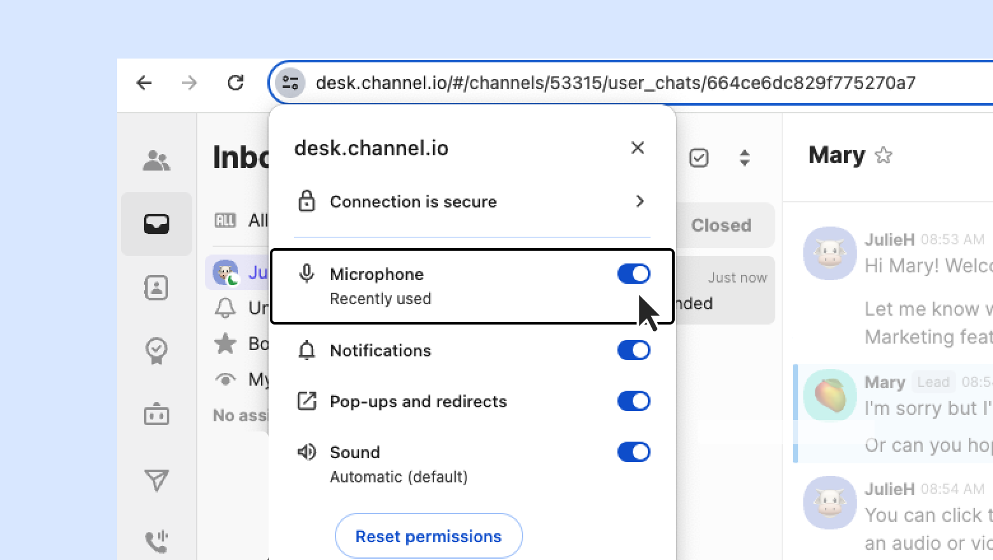Open the chat list sort arrows
The height and width of the screenshot is (560, 993).
point(744,158)
